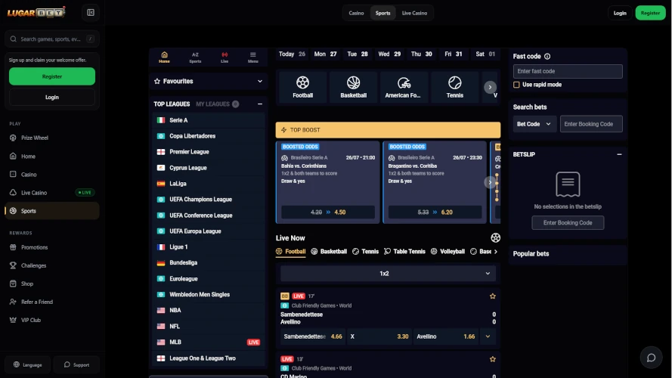Open the A-Z Sports navigation icon
This screenshot has height=378, width=672.
click(195, 57)
